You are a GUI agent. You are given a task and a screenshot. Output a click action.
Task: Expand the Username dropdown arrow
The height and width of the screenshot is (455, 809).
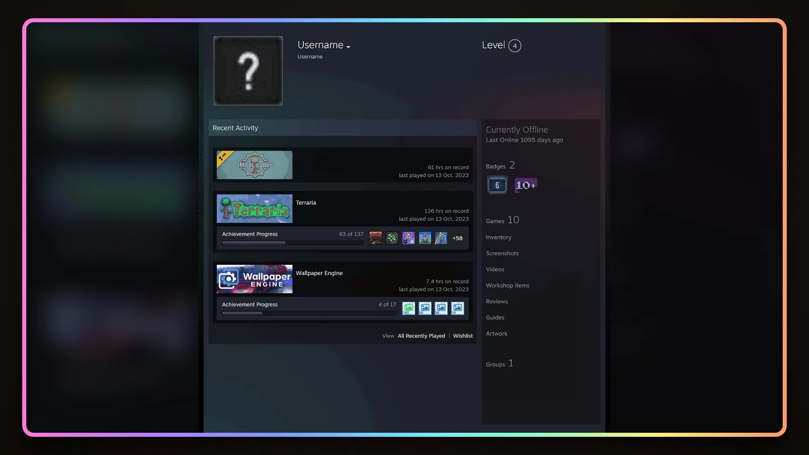[348, 47]
